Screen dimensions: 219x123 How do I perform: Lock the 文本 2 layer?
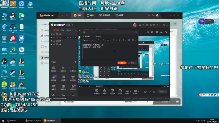point(54,34)
